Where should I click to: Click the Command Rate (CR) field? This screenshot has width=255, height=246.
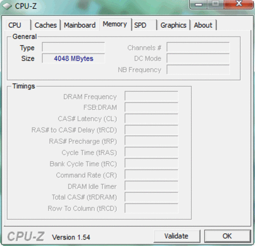pos(151,175)
